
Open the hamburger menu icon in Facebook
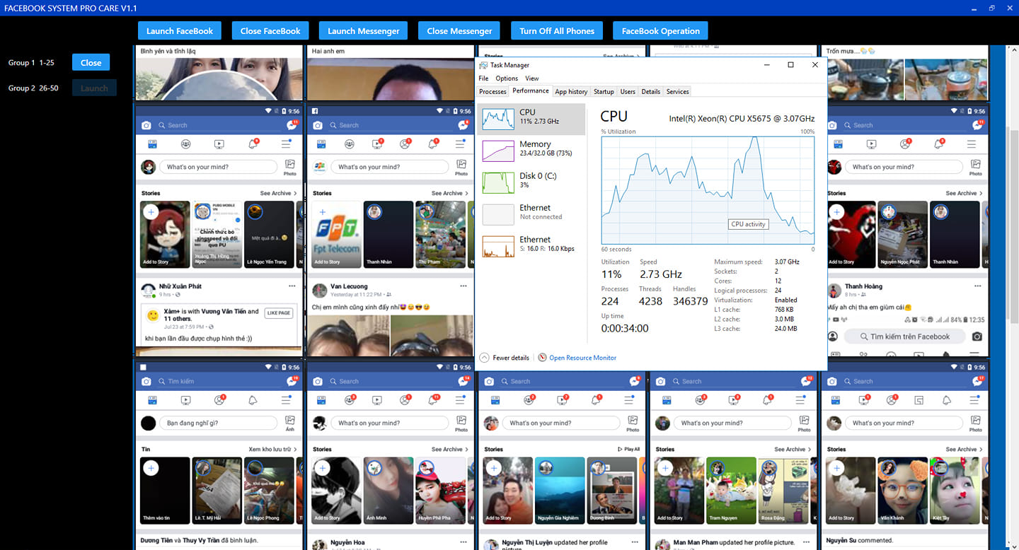click(285, 143)
